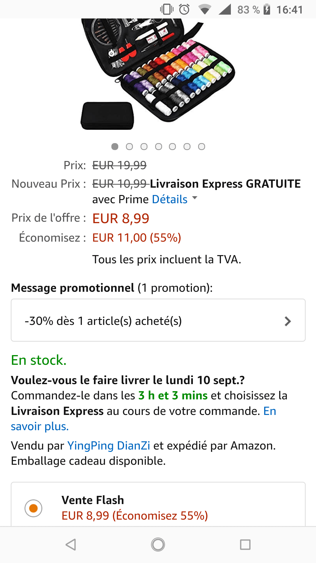Open seller YingPing DianZi page
The height and width of the screenshot is (563, 316).
(109, 446)
